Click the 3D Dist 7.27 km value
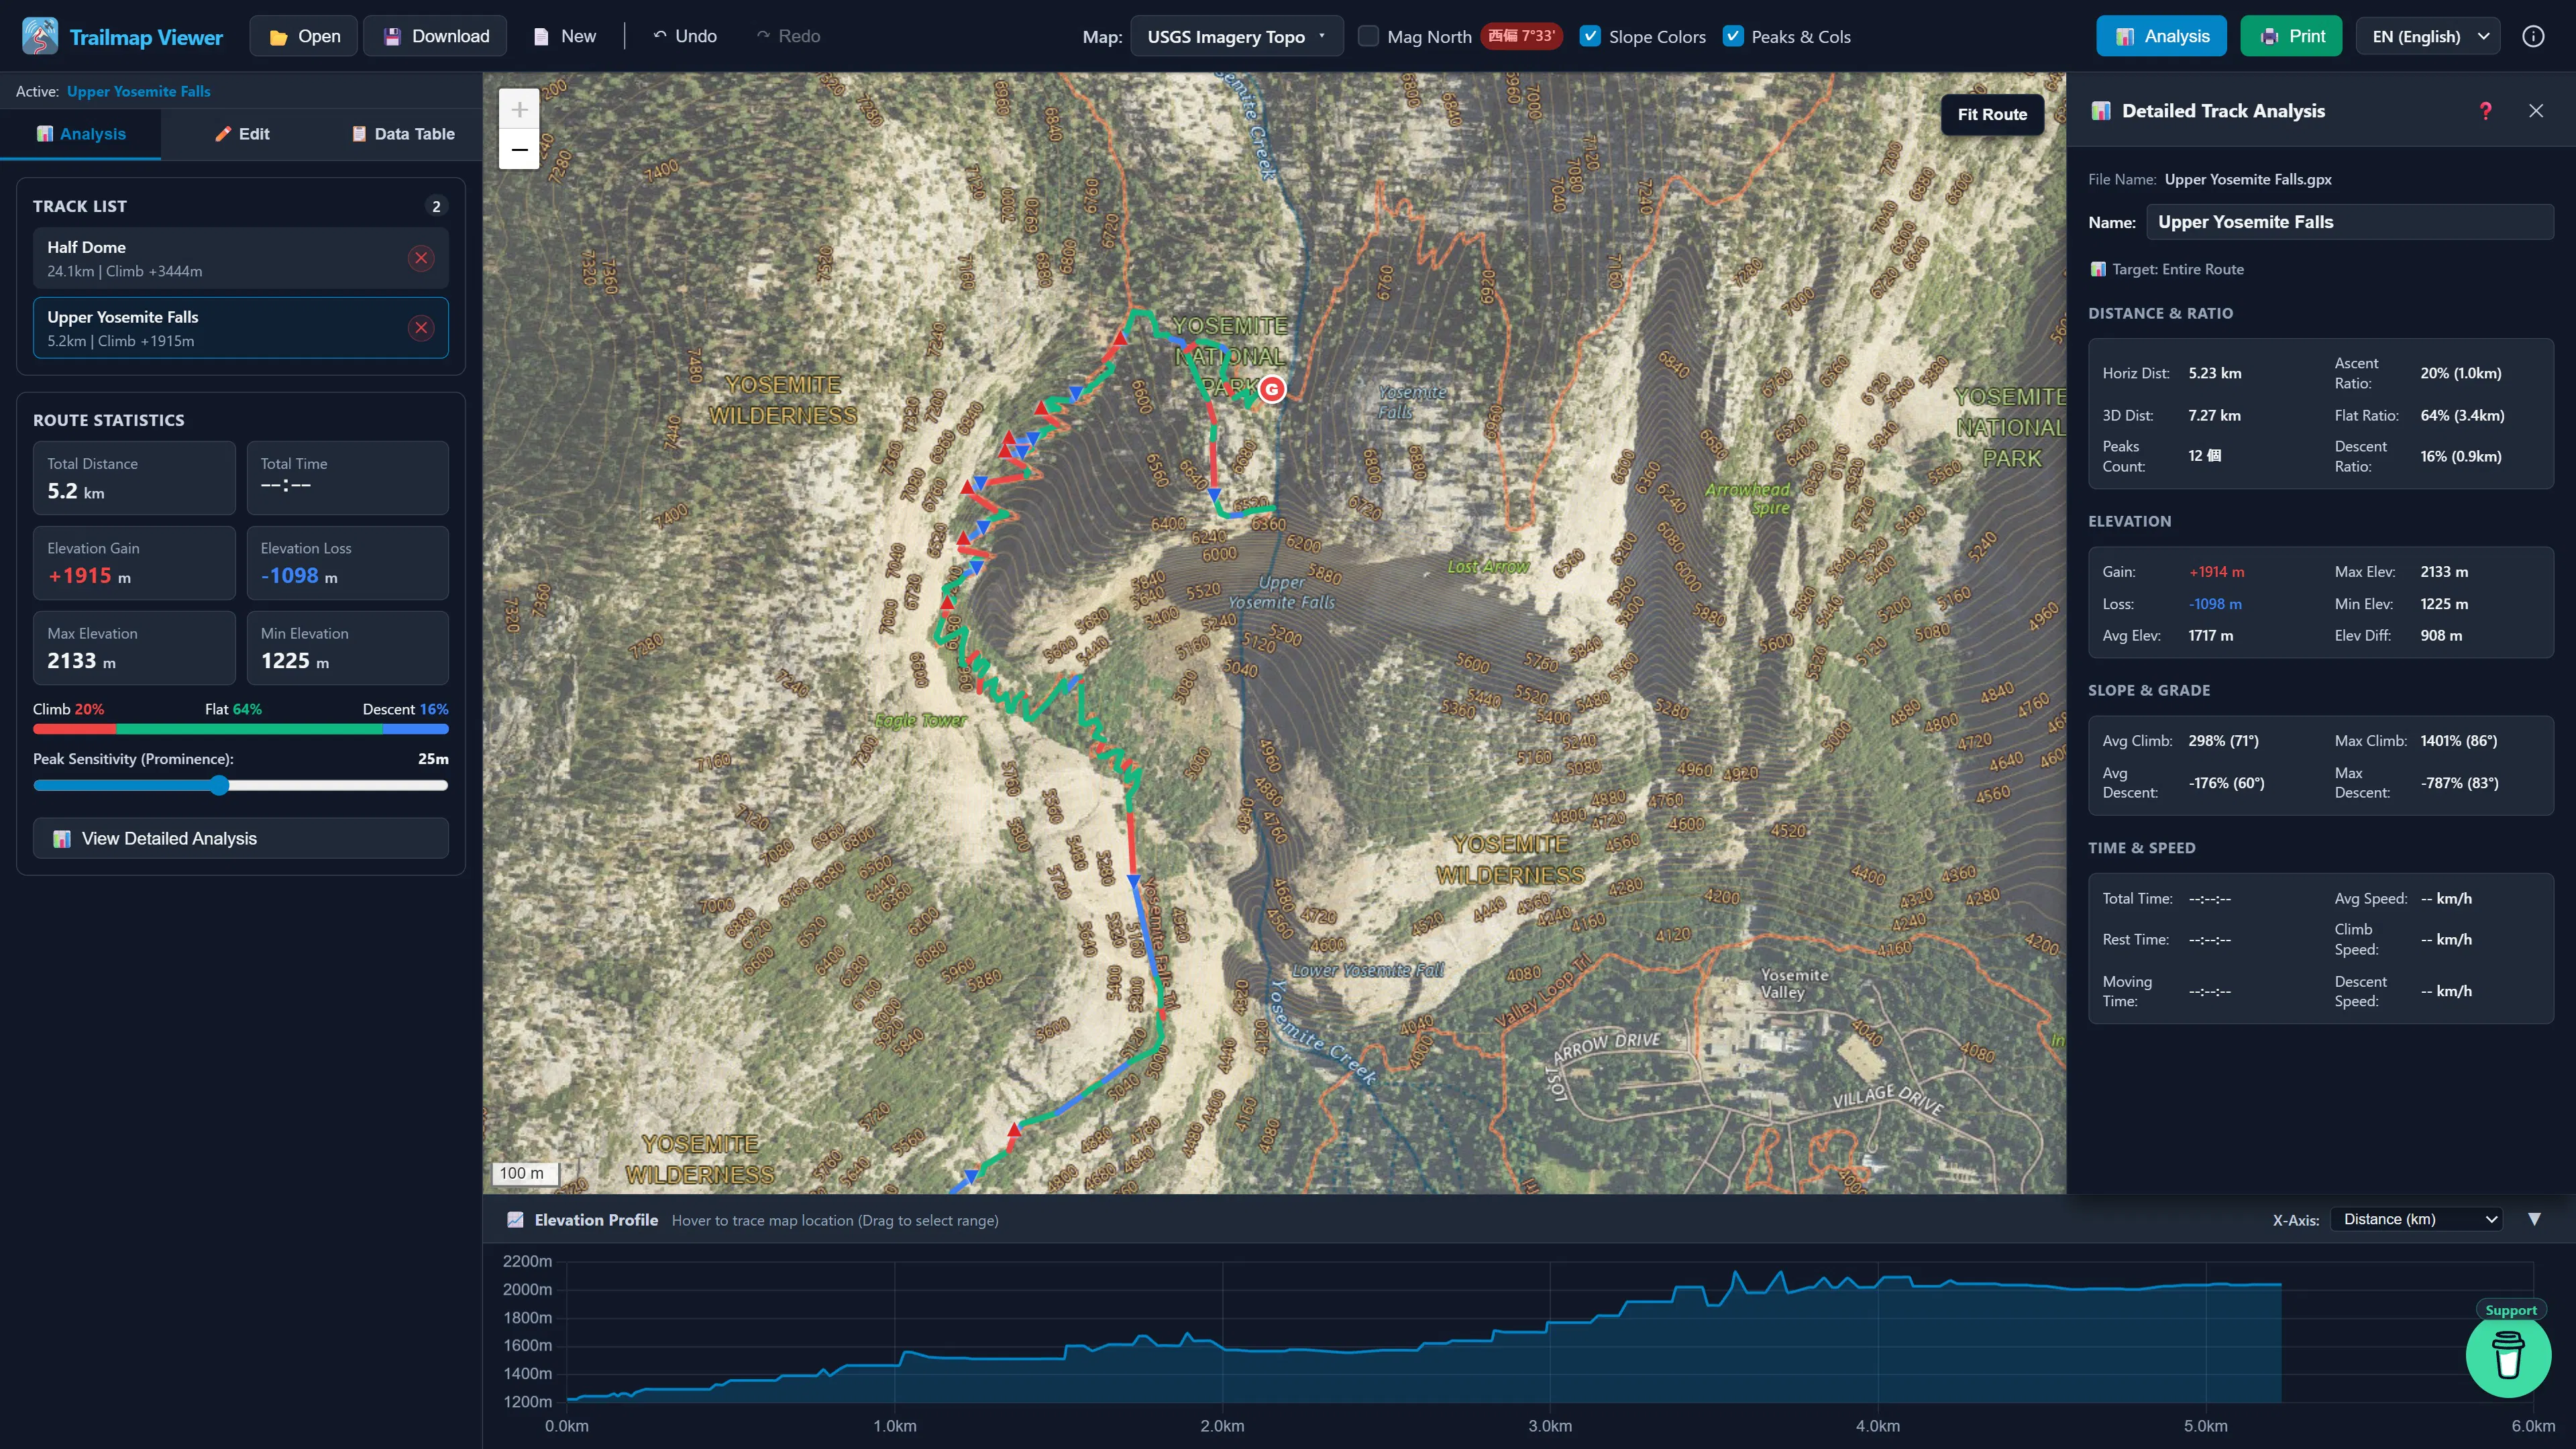Screen dimensions: 2576x1449 point(2214,415)
